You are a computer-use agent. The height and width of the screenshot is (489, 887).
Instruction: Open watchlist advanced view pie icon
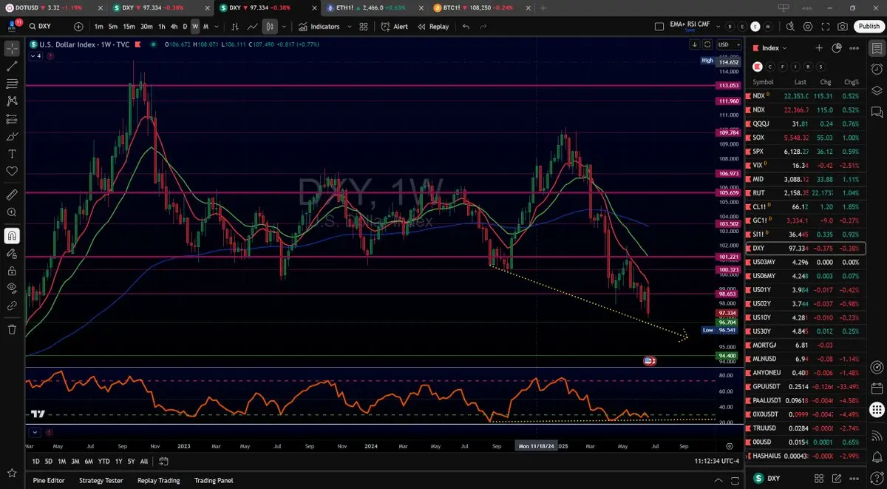[837, 48]
